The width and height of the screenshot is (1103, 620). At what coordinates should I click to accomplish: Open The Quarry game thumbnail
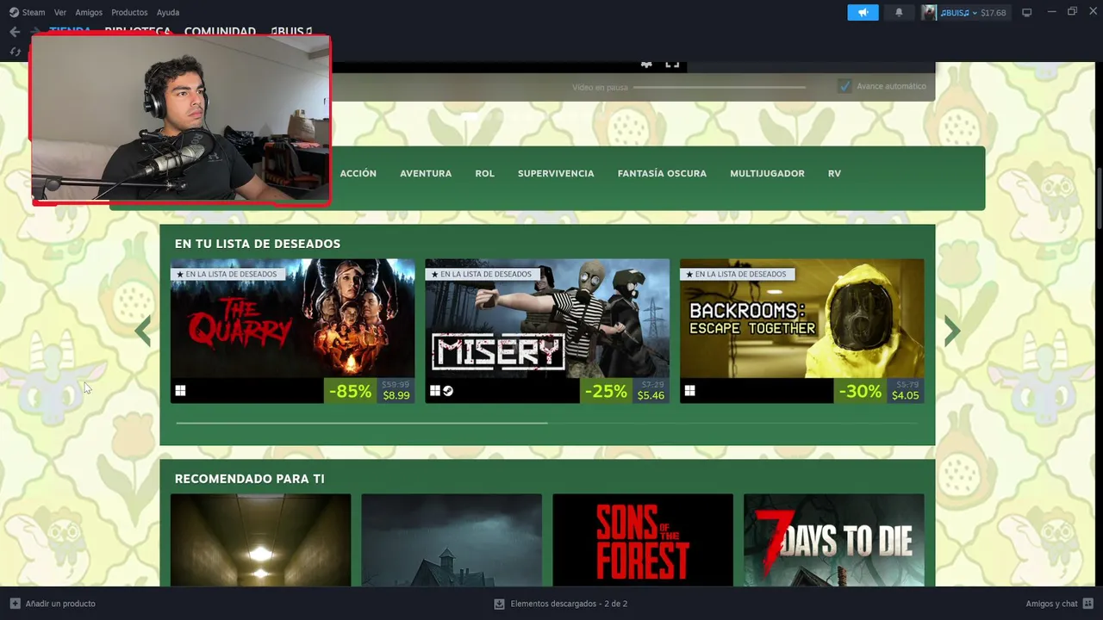click(x=292, y=319)
